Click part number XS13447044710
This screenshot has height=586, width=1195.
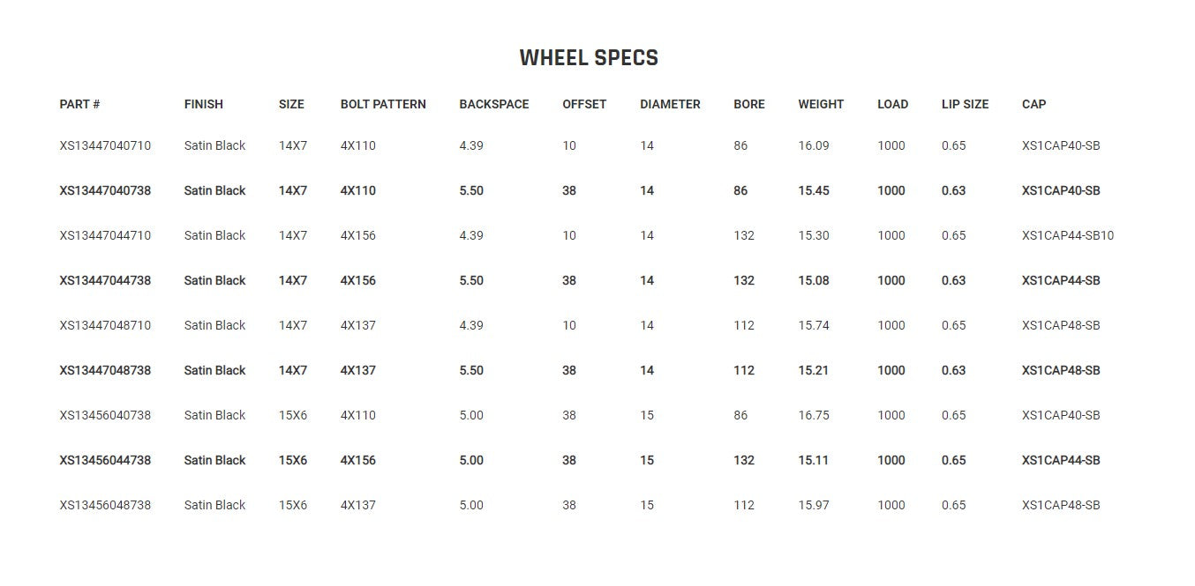point(105,235)
